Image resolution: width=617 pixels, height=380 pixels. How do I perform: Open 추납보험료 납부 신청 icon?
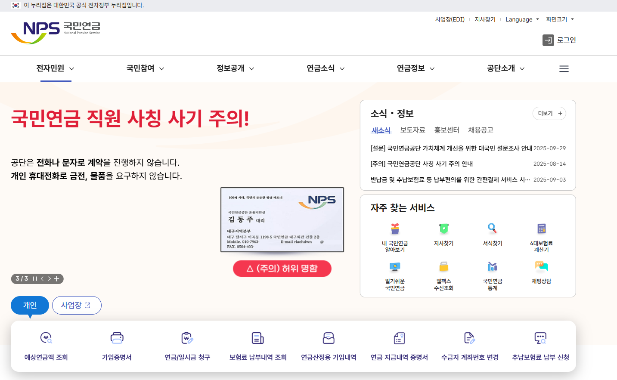click(540, 338)
